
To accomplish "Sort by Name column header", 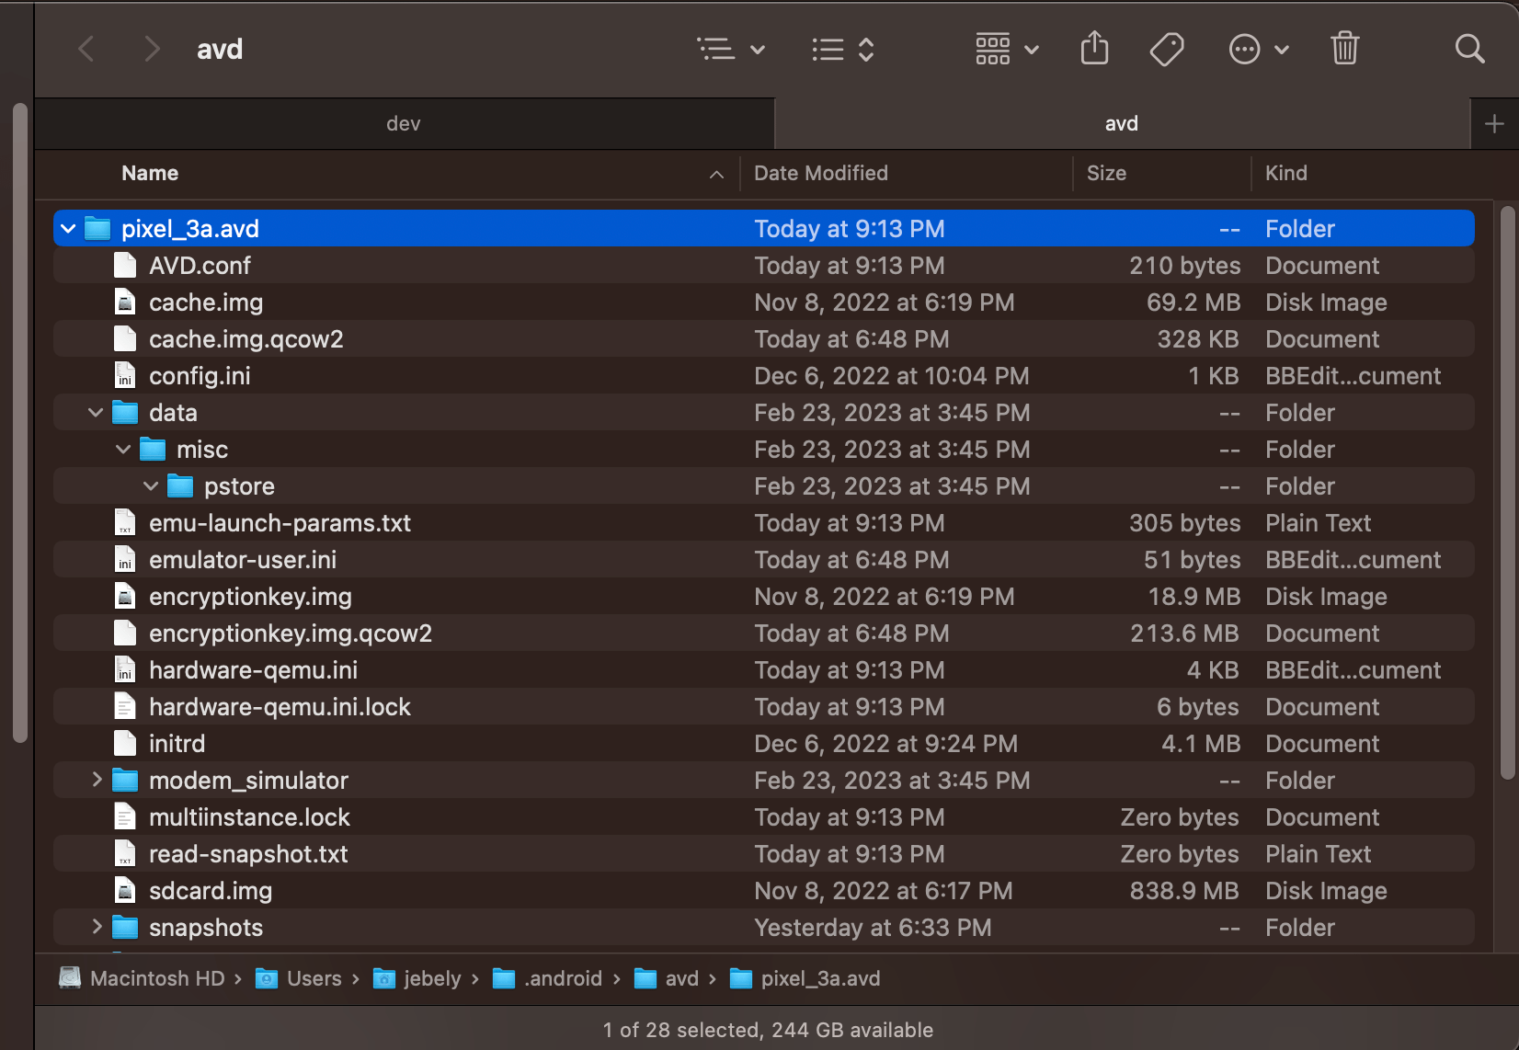I will click(x=150, y=173).
